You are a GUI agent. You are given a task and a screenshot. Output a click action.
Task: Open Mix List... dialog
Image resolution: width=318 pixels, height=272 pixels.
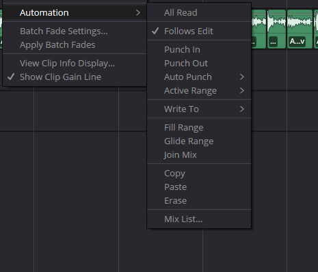(x=199, y=219)
